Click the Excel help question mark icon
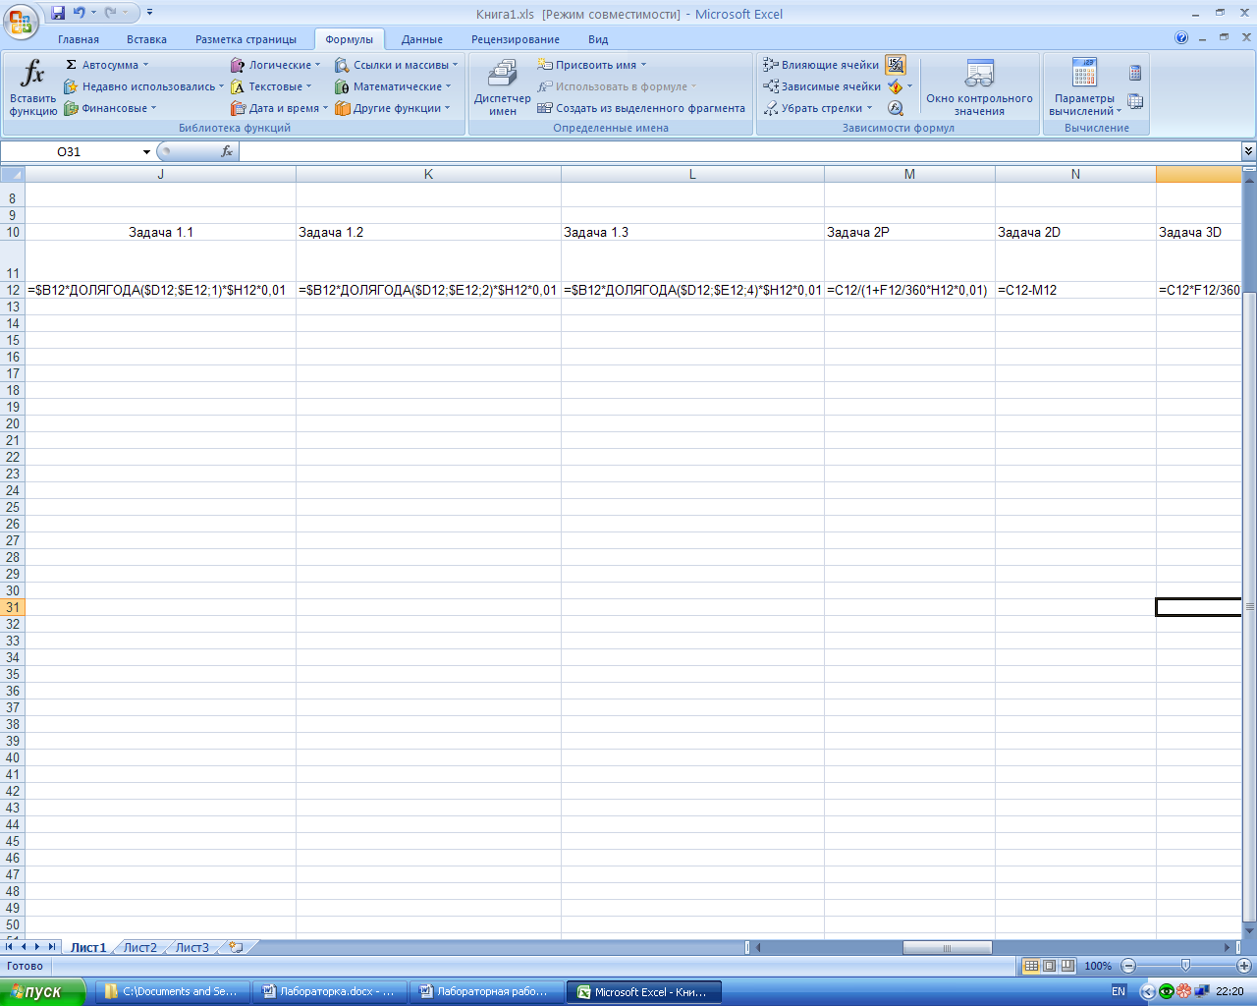This screenshot has height=1006, width=1257. [x=1181, y=38]
